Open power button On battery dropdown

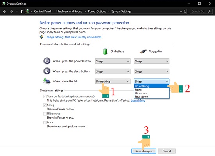(x=113, y=61)
